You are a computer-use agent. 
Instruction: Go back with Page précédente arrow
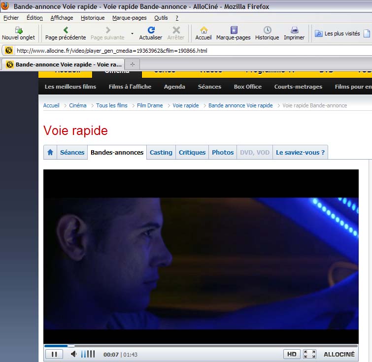[66, 30]
